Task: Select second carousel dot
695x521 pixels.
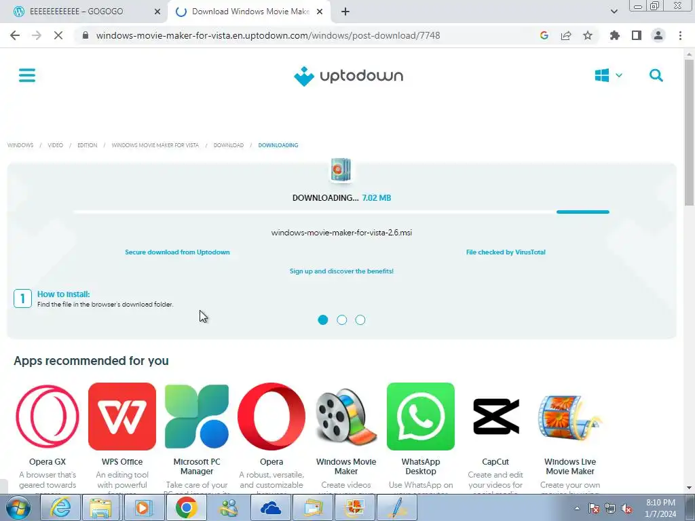Action: [x=342, y=320]
